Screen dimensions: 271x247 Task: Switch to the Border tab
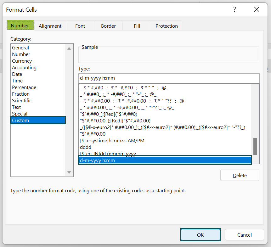click(x=108, y=26)
